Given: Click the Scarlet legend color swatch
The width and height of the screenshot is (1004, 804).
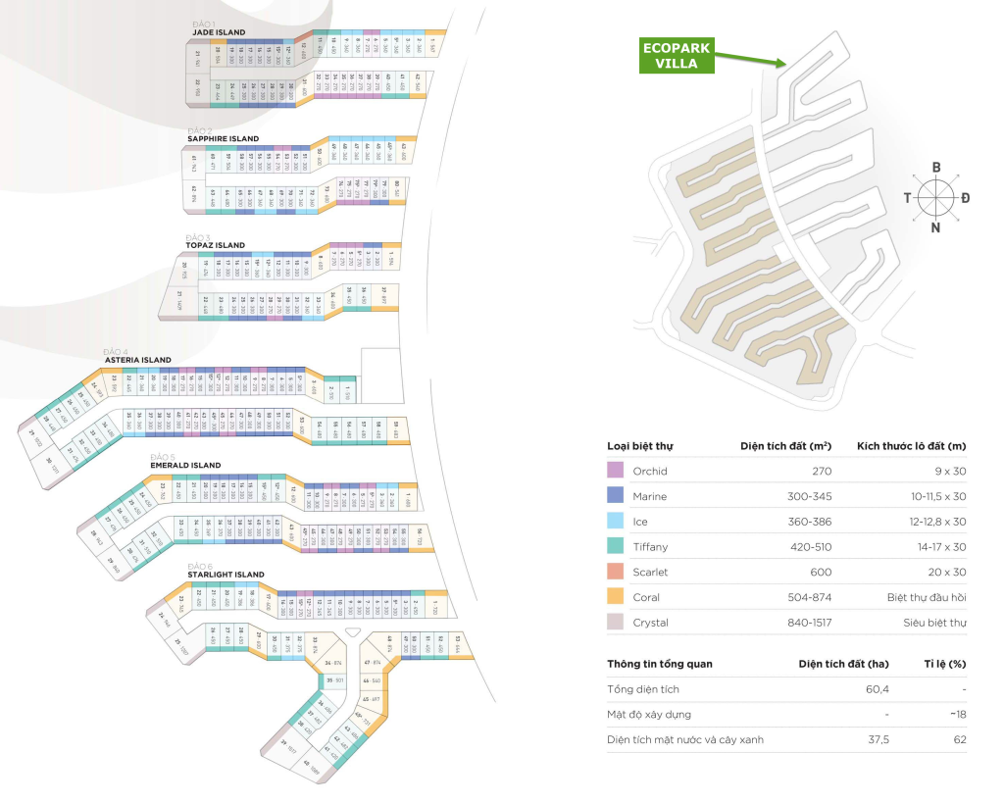Looking at the screenshot, I should tap(616, 573).
